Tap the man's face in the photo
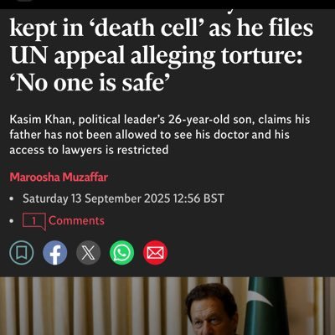This screenshot has height=335, width=335. 213,316
